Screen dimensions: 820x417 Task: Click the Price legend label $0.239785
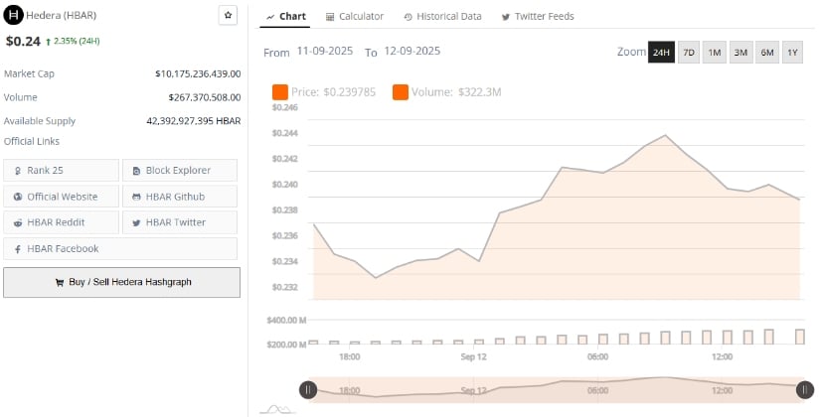[x=334, y=92]
